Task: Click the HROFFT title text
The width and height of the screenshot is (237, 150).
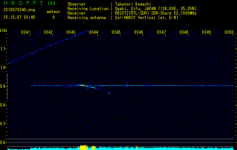Action: pyautogui.click(x=23, y=3)
